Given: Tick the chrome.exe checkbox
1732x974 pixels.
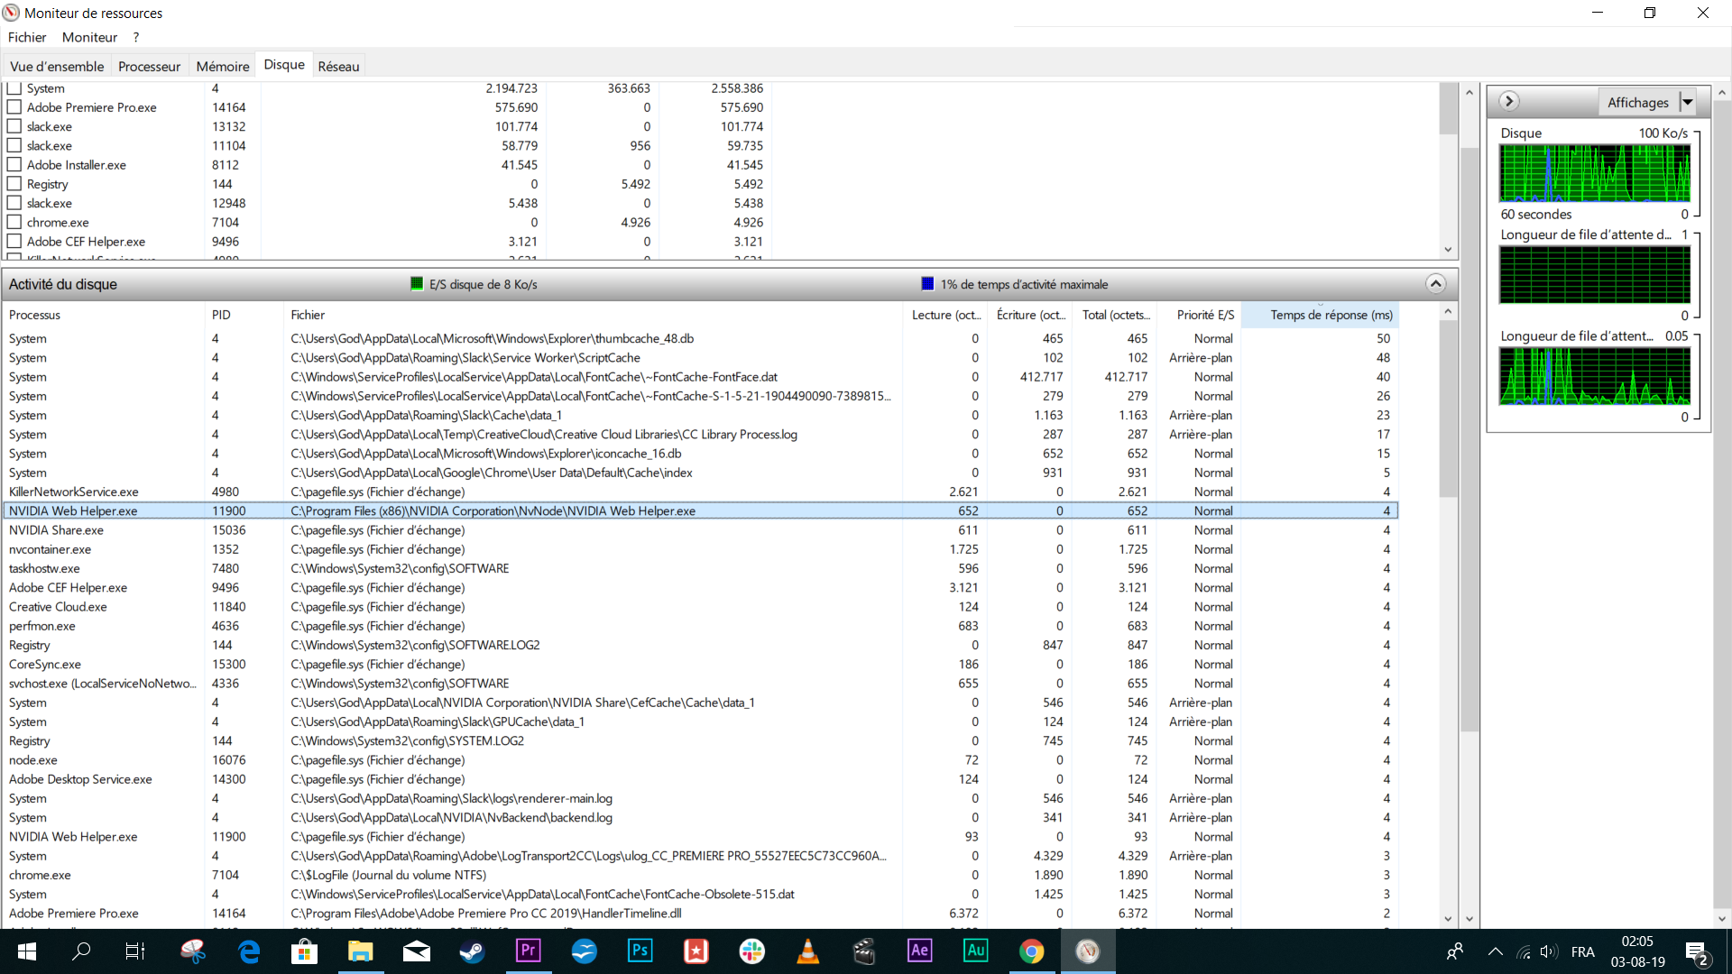Looking at the screenshot, I should click(x=14, y=222).
